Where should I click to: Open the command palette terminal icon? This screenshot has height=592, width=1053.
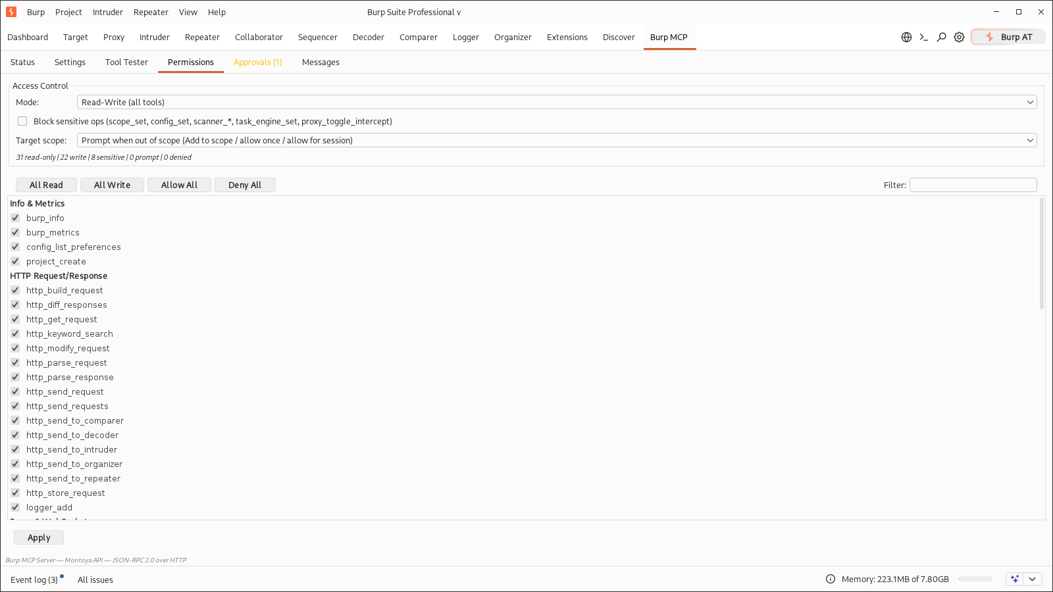coord(924,37)
